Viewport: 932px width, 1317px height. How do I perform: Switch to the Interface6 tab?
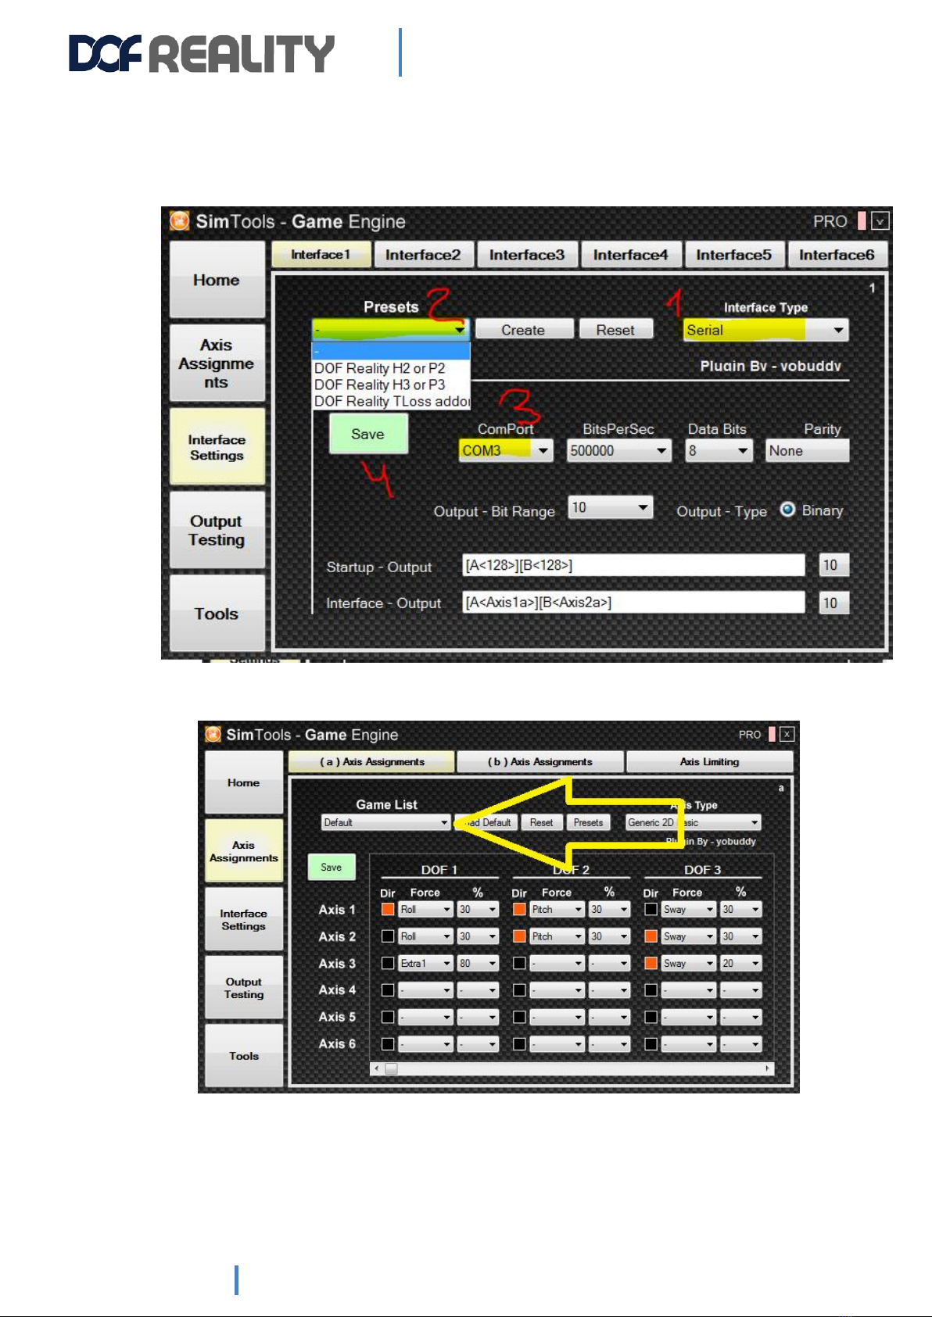(837, 255)
